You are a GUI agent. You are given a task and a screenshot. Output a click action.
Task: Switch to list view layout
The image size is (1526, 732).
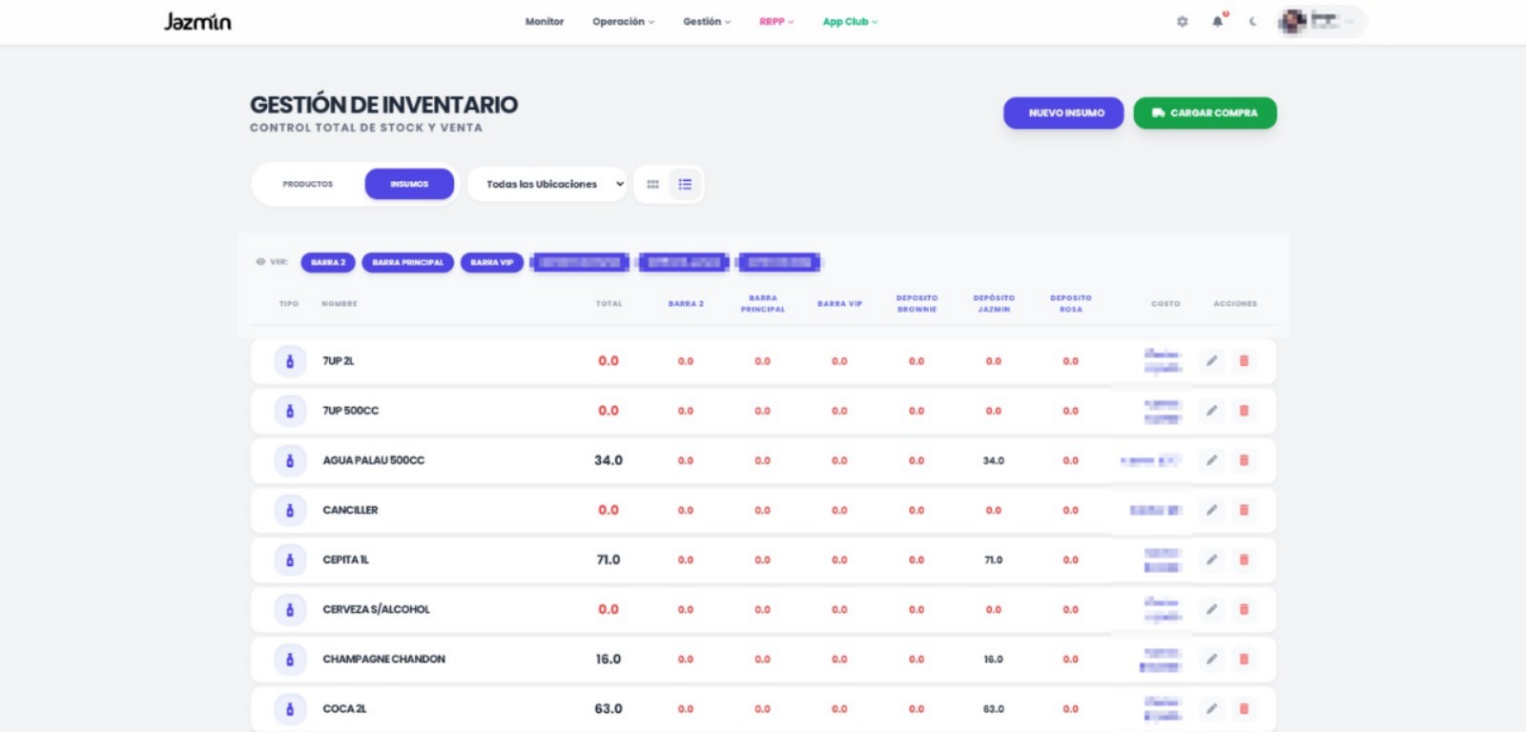click(685, 184)
